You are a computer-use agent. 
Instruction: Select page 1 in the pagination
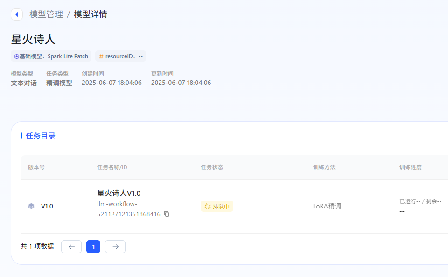tap(93, 246)
